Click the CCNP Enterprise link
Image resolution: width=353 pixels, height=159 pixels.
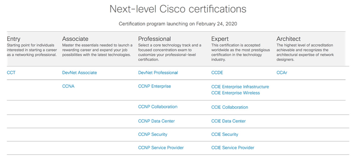coord(155,86)
